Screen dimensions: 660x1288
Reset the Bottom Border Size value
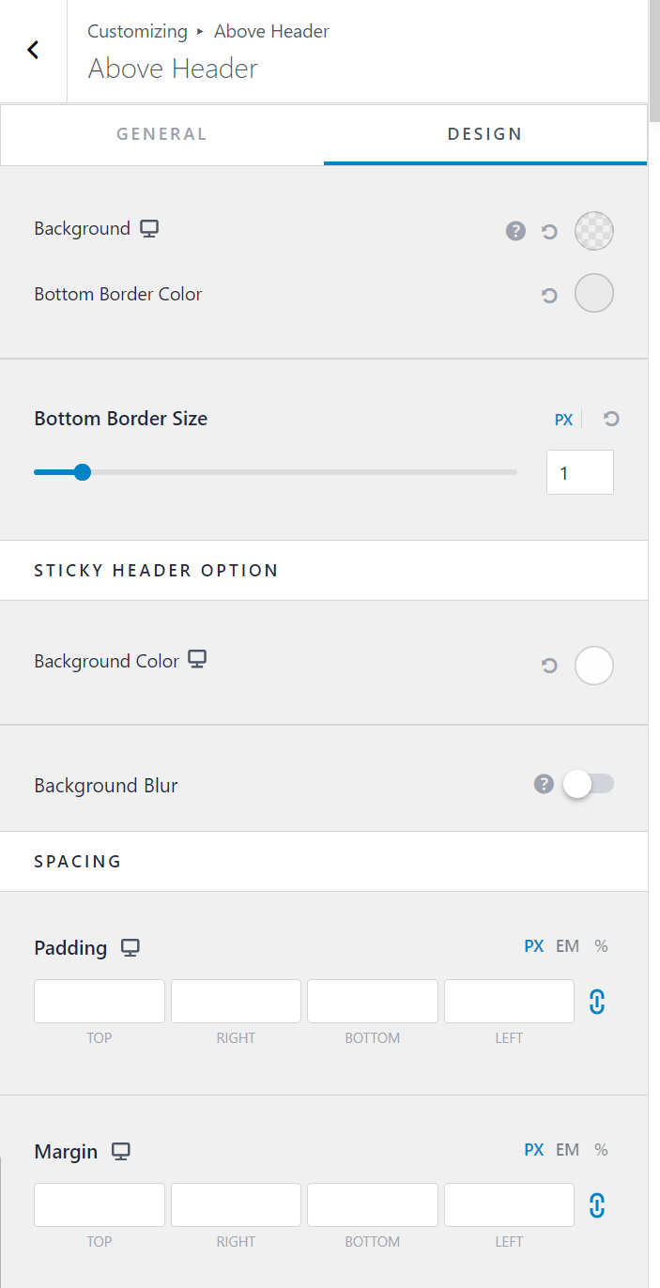click(x=611, y=419)
